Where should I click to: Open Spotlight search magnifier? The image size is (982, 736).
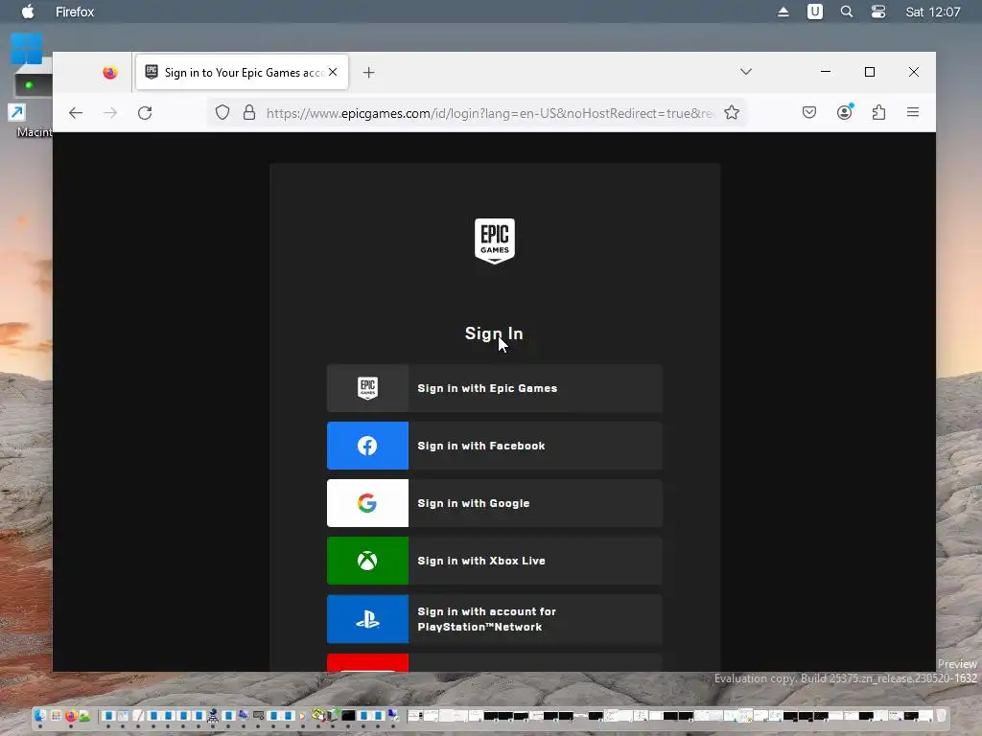coord(847,11)
